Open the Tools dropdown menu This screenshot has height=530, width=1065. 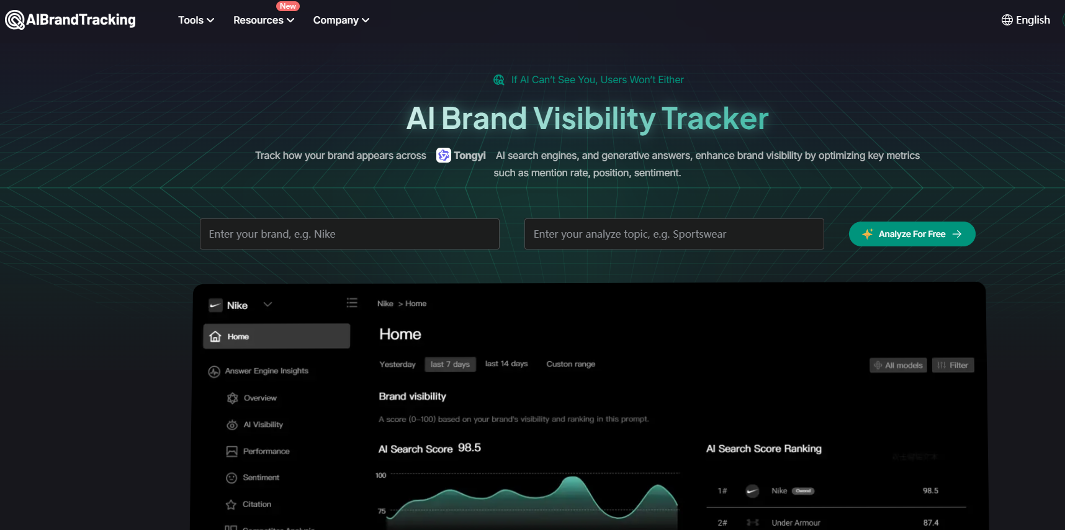point(196,20)
